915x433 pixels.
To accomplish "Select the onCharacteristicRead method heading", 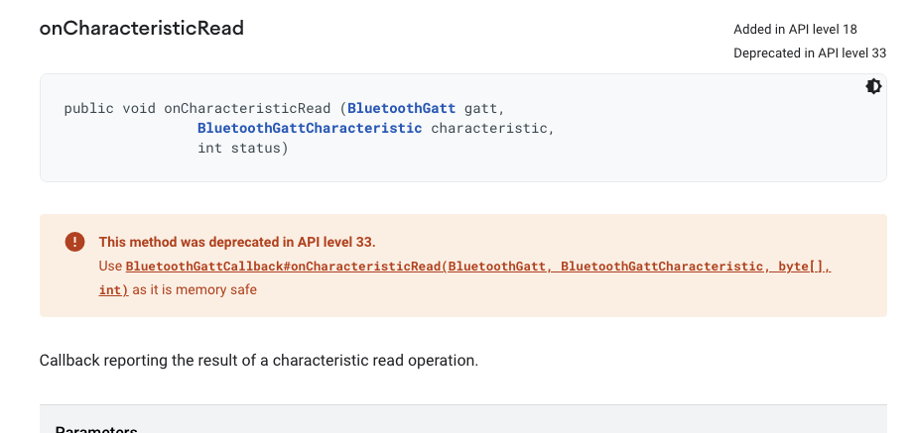I will tap(142, 28).
